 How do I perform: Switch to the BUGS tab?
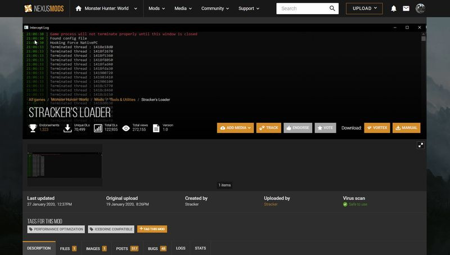[x=157, y=248]
